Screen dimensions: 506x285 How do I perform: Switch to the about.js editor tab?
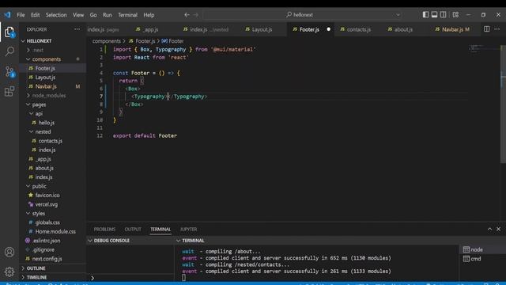pos(403,29)
